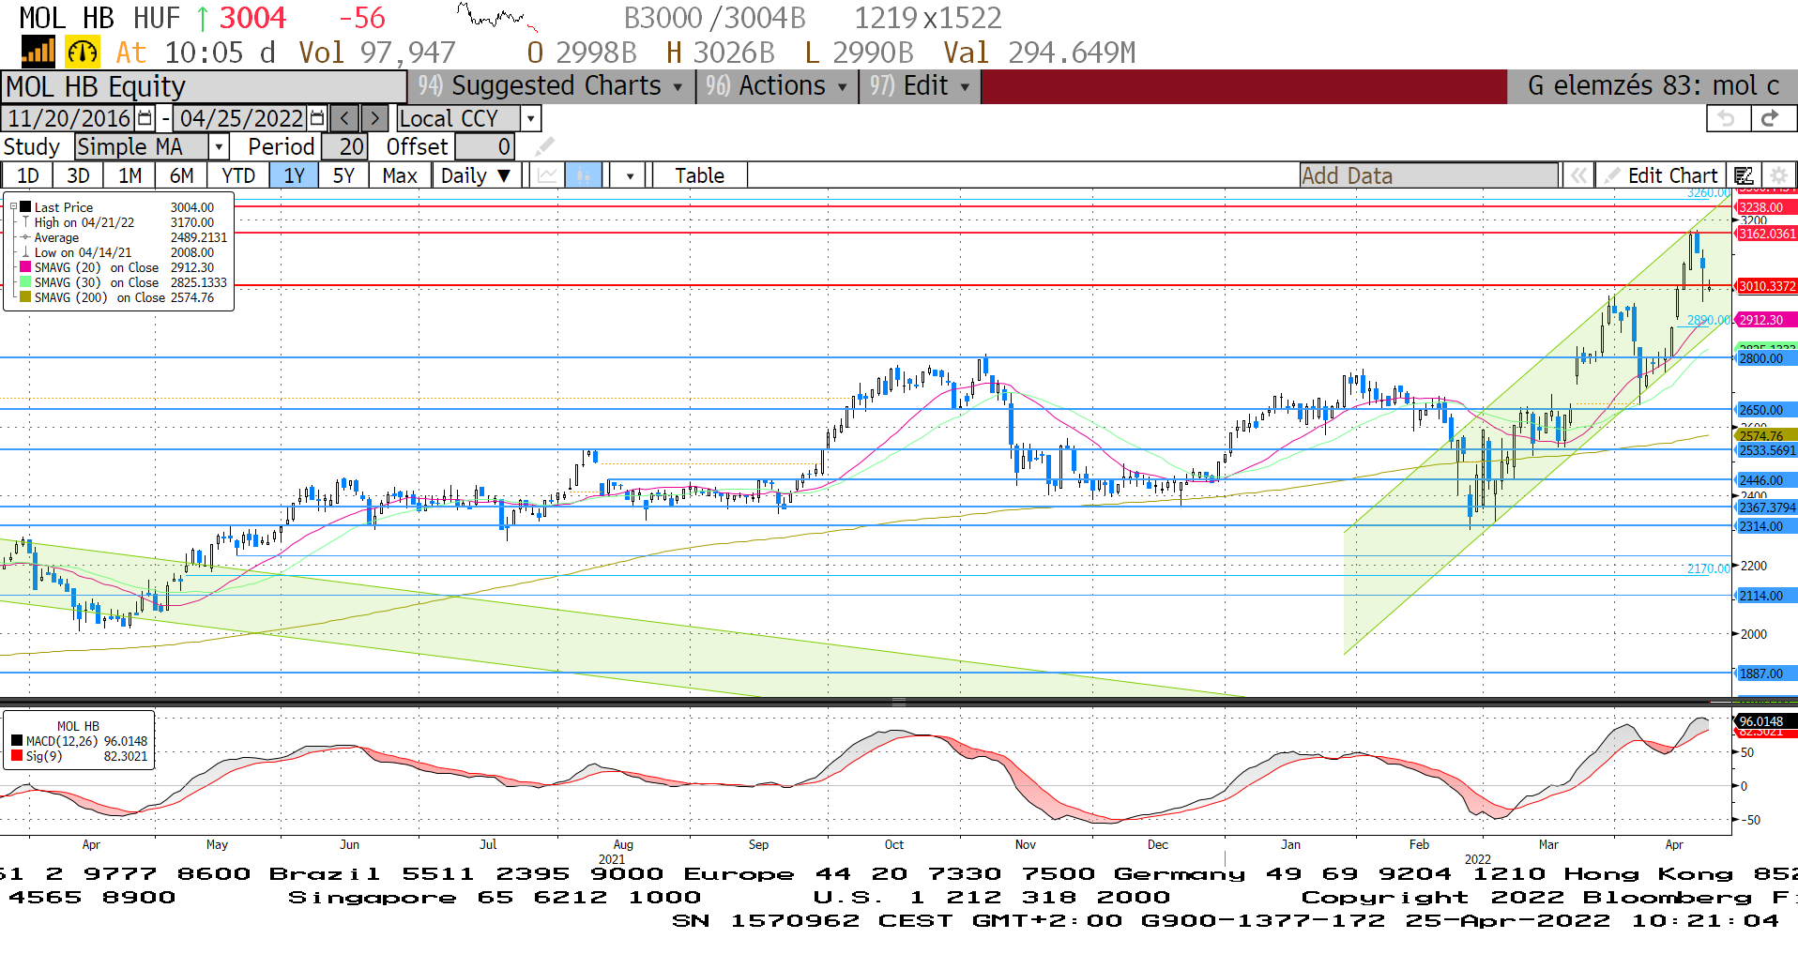Open the Actions menu

pos(775,85)
